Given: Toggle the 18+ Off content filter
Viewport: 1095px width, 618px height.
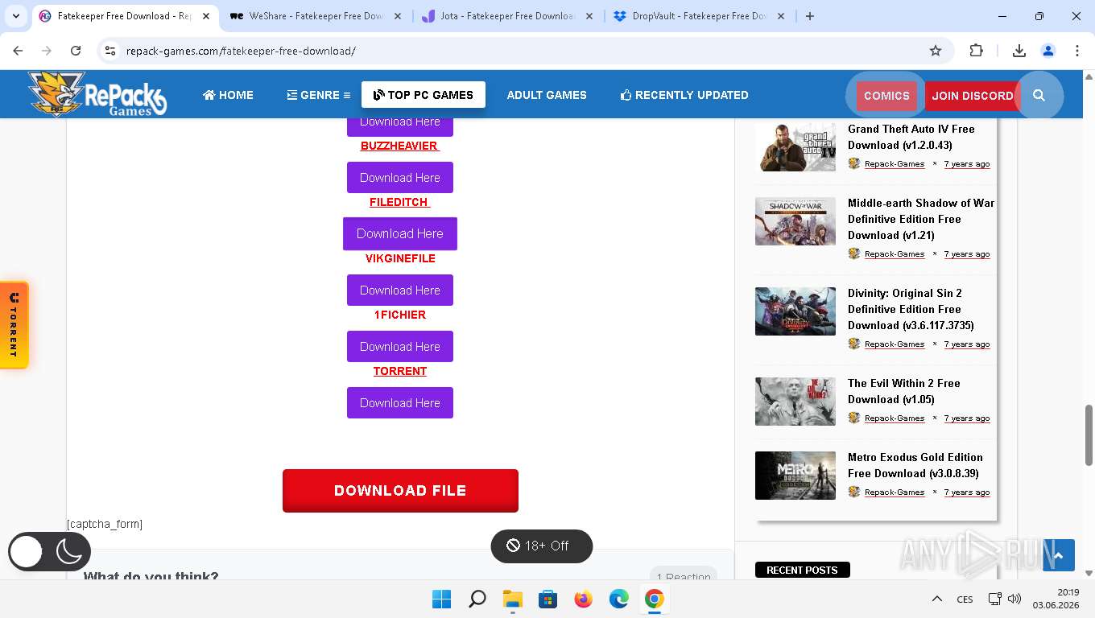Looking at the screenshot, I should point(542,546).
